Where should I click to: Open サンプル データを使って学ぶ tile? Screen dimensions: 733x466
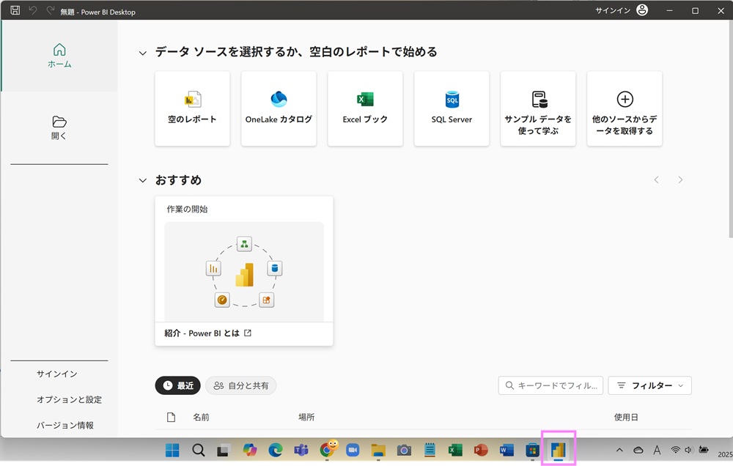click(538, 108)
